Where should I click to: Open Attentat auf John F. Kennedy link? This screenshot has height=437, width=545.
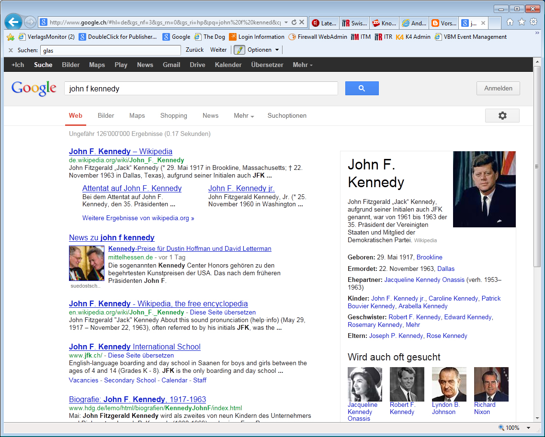click(132, 188)
